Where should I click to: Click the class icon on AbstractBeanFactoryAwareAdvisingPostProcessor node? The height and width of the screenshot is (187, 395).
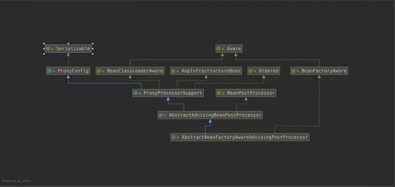pyautogui.click(x=174, y=138)
